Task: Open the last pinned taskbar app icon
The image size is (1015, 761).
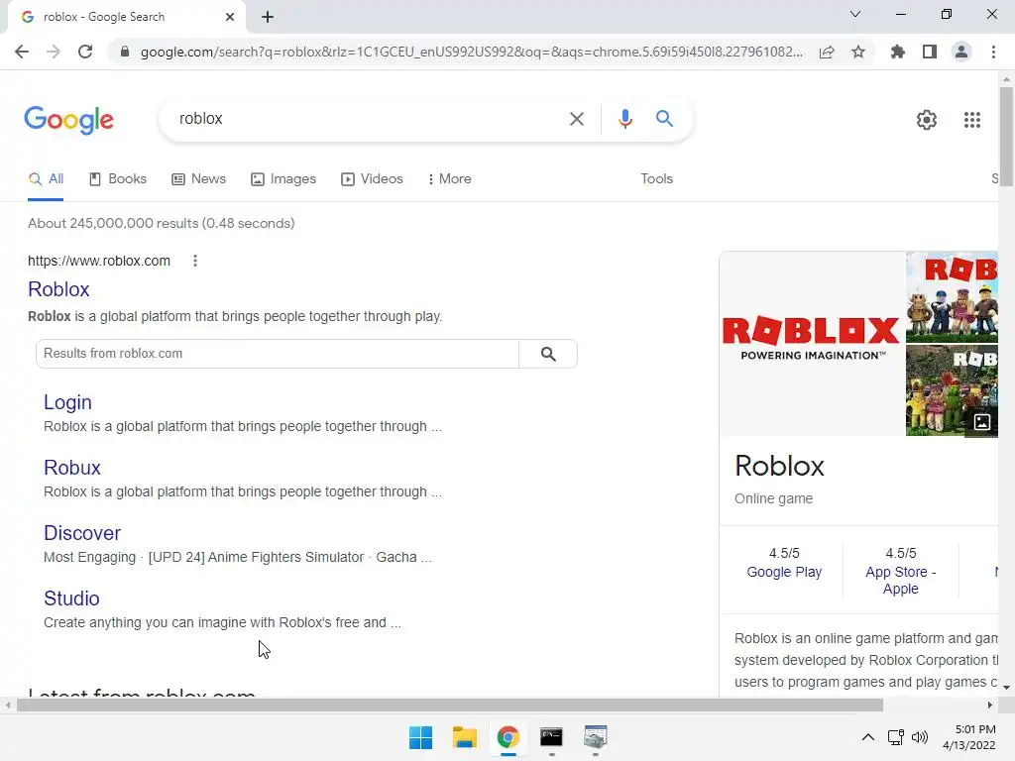Action: point(595,737)
